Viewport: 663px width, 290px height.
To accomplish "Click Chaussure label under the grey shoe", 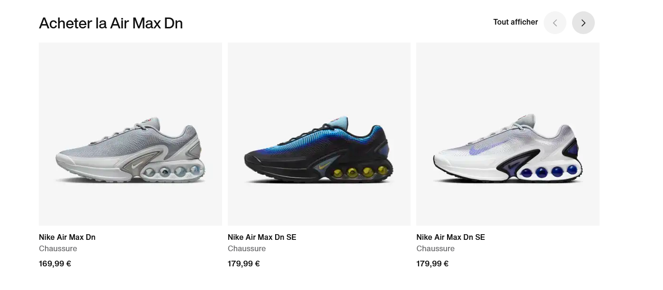I will click(58, 248).
